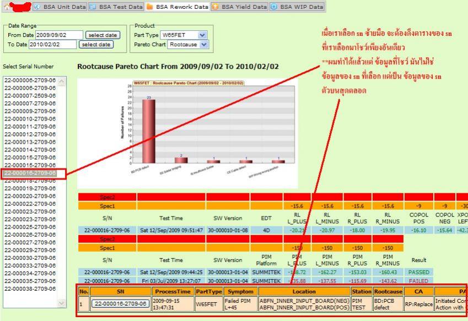
Task: Click the -20.97 RL L_MINUS value
Action: click(327, 230)
